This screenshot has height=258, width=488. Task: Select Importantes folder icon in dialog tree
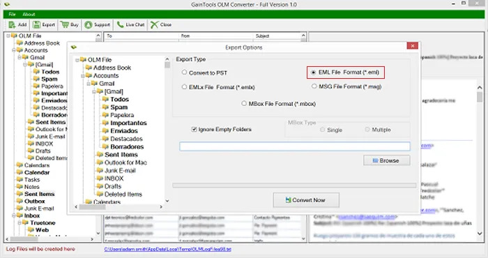[x=105, y=123]
